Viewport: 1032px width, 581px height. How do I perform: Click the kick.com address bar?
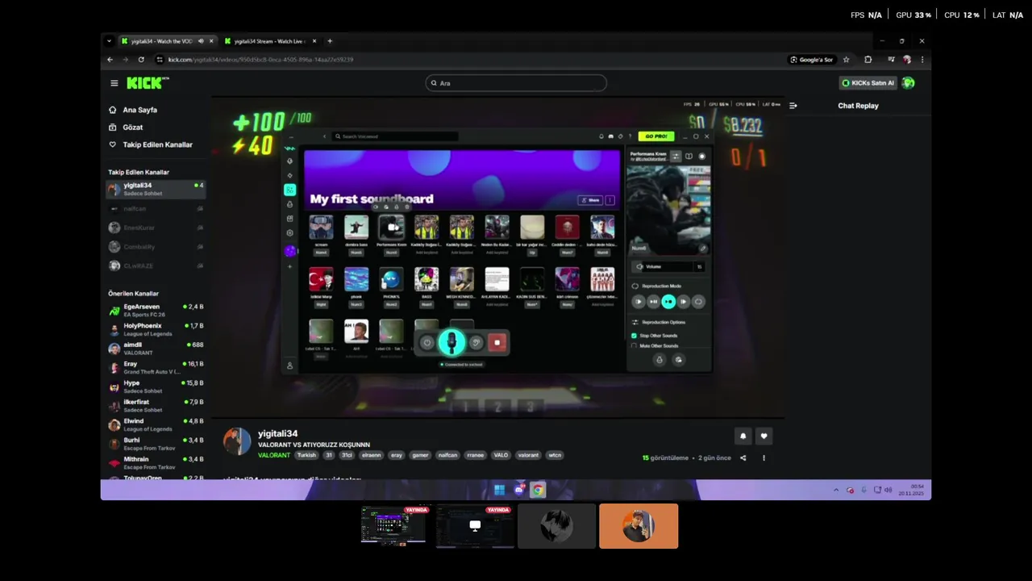coord(468,60)
